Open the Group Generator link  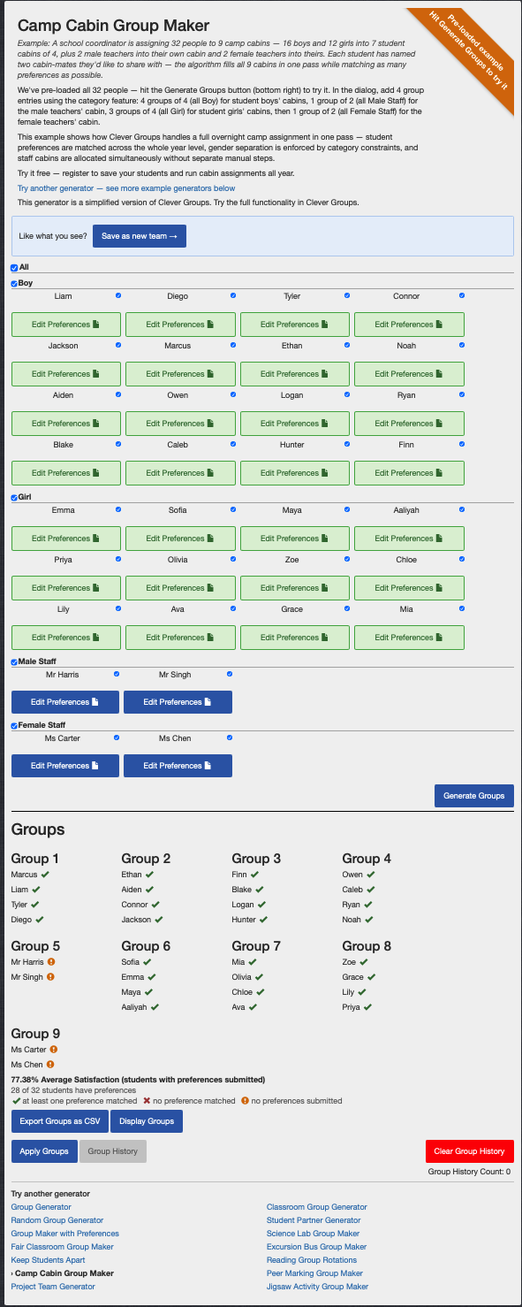(42, 1207)
